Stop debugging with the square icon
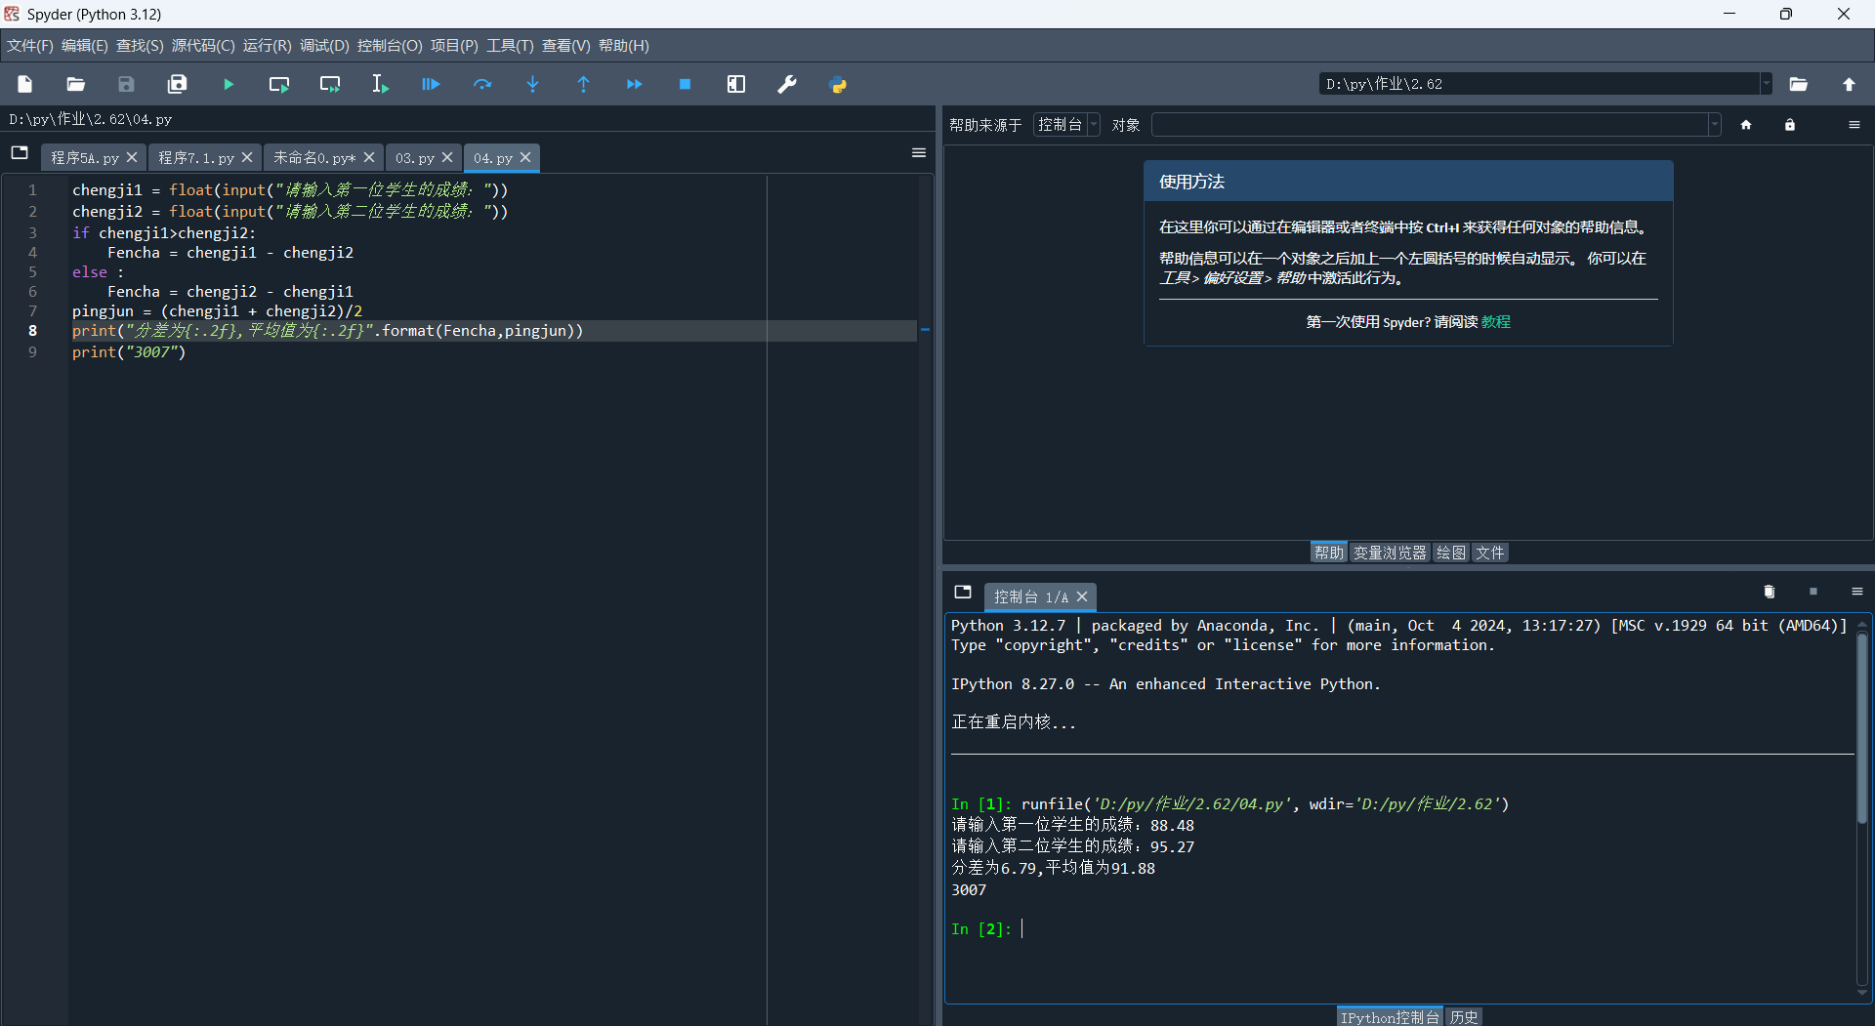The width and height of the screenshot is (1875, 1026). [686, 85]
